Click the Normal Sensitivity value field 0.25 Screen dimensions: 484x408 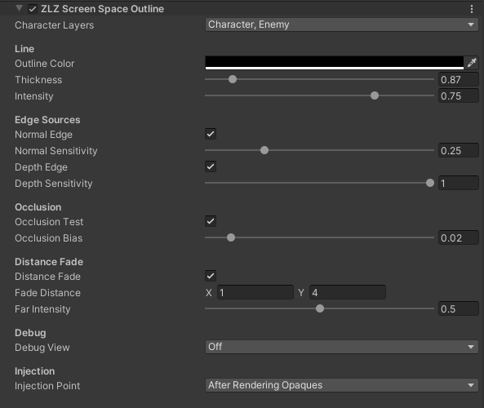coord(459,151)
